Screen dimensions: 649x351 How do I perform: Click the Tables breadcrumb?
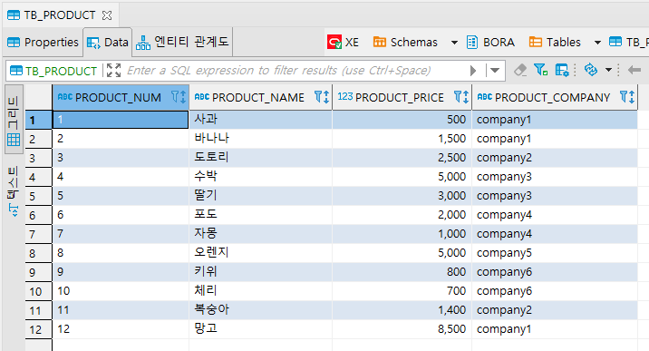click(x=563, y=43)
